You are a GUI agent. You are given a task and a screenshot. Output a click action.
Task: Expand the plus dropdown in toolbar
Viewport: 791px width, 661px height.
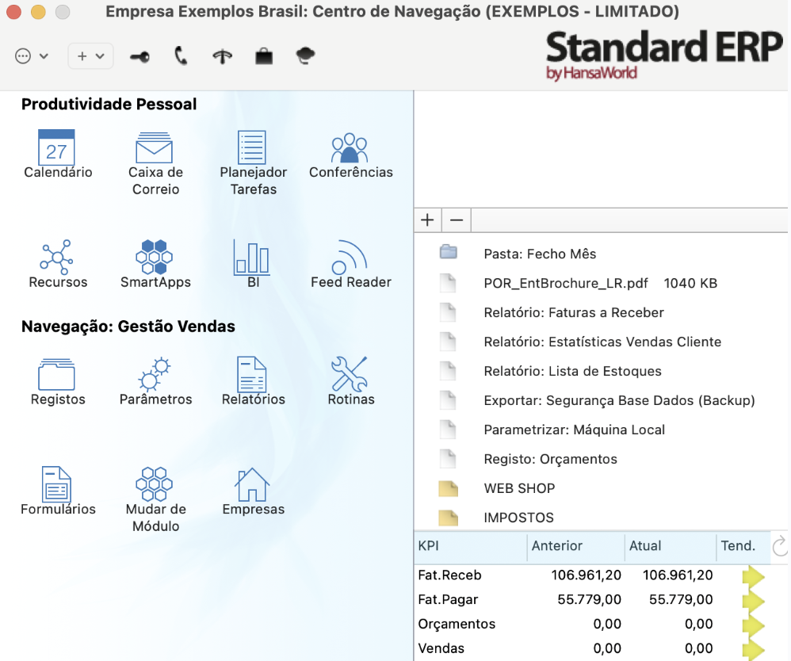[90, 56]
